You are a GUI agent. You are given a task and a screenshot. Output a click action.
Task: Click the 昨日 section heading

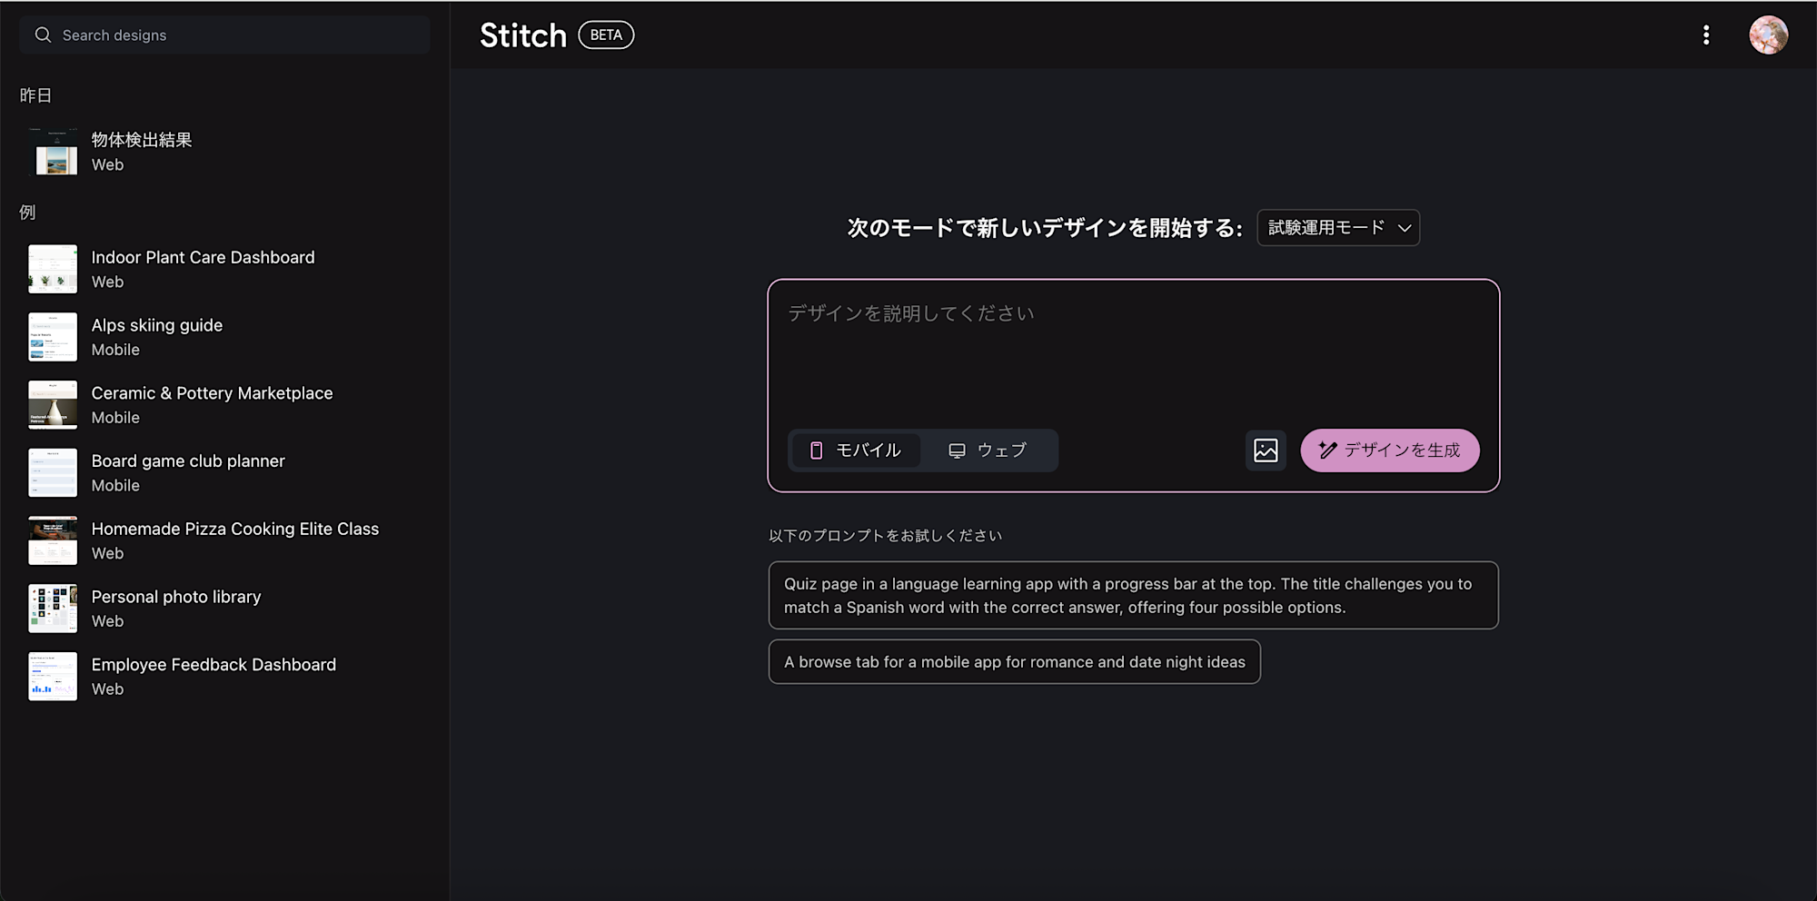tap(35, 95)
